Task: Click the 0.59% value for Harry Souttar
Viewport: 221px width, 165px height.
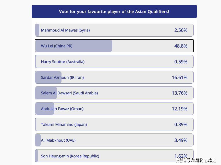Action: (x=181, y=62)
